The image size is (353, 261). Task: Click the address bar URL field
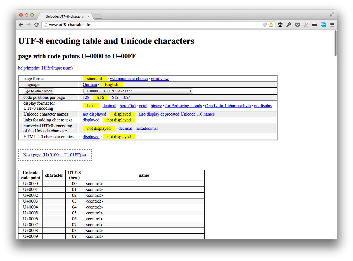154,25
